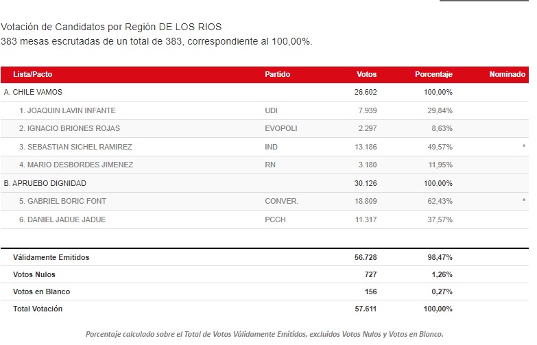Click the Votos Nulos row
537x345 pixels.
pyautogui.click(x=265, y=274)
